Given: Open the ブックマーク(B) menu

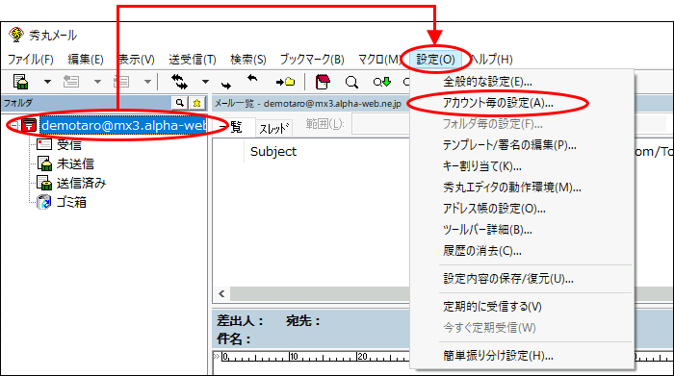Looking at the screenshot, I should point(312,60).
